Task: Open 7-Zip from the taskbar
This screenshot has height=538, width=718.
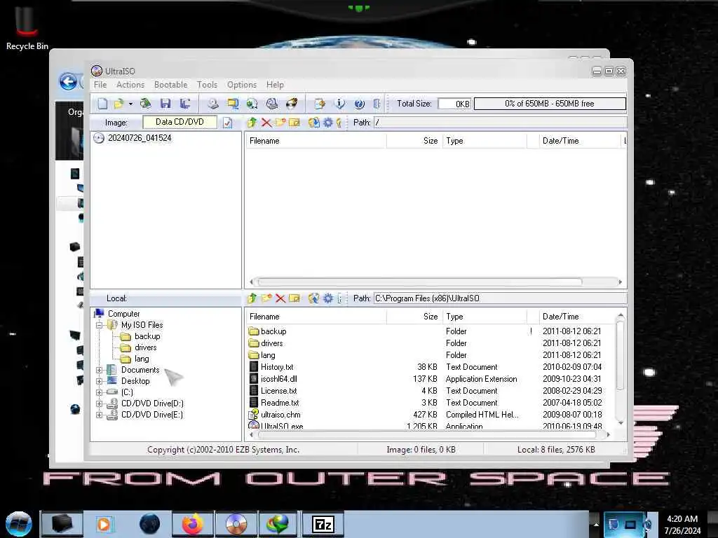Action: pos(323,524)
